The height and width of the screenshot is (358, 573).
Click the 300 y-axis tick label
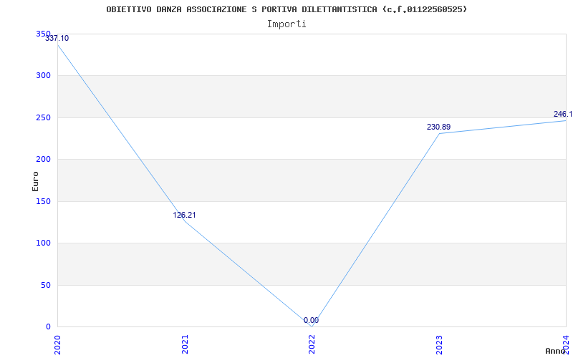coord(43,76)
